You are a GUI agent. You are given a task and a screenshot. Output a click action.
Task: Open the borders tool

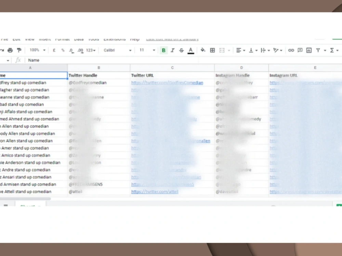coord(212,50)
